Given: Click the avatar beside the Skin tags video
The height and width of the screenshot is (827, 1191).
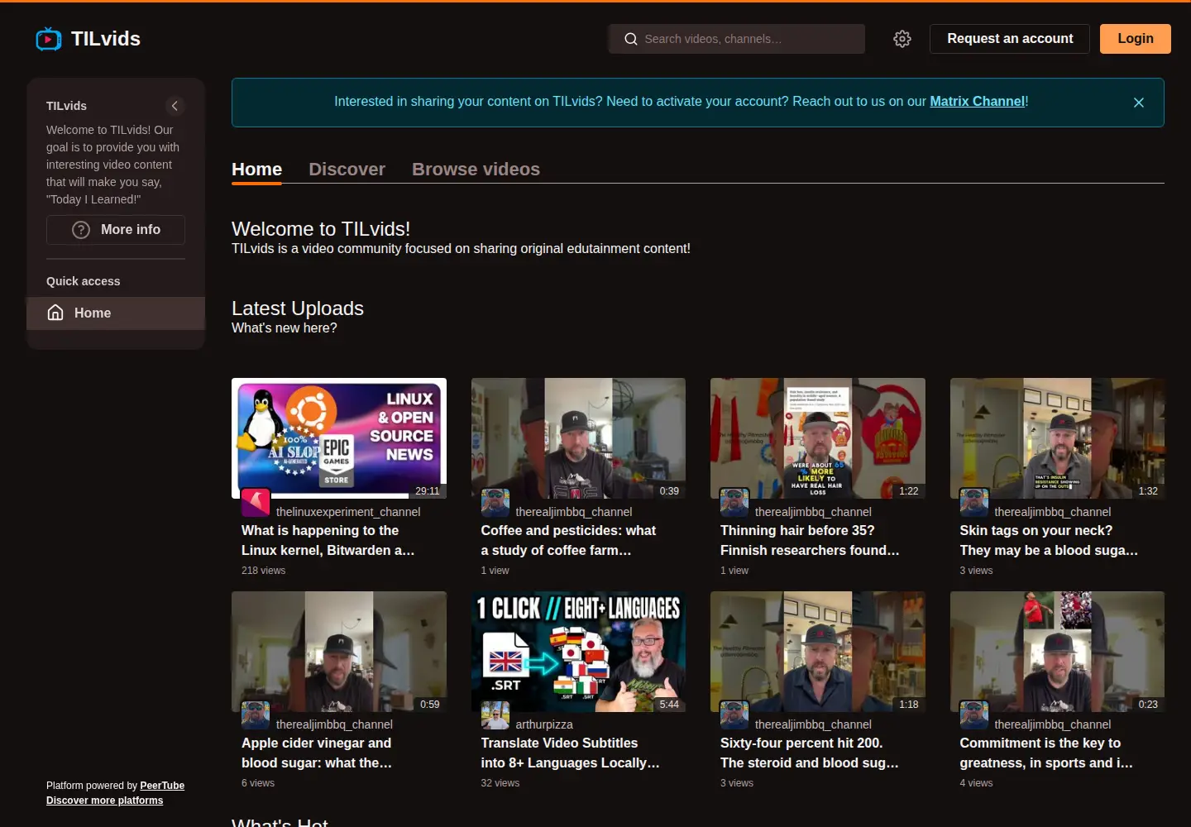Looking at the screenshot, I should pyautogui.click(x=974, y=503).
